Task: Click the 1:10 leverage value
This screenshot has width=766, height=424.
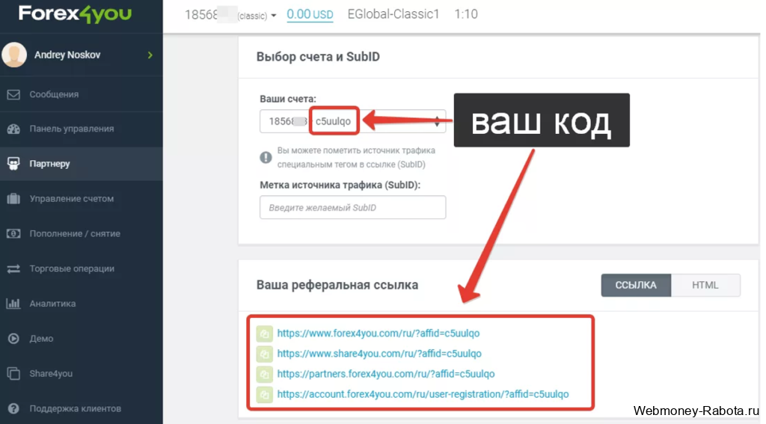Action: coord(465,14)
